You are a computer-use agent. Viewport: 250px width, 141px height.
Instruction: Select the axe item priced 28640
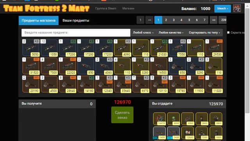click(68, 85)
